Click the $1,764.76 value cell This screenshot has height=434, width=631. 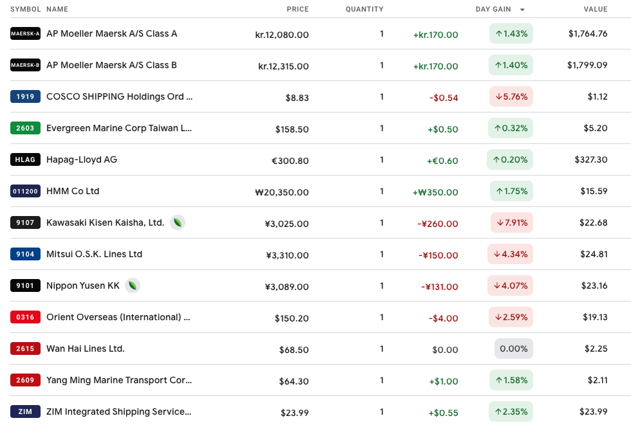pos(588,34)
